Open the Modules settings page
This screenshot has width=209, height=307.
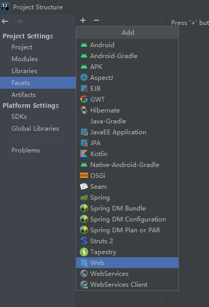38,59
